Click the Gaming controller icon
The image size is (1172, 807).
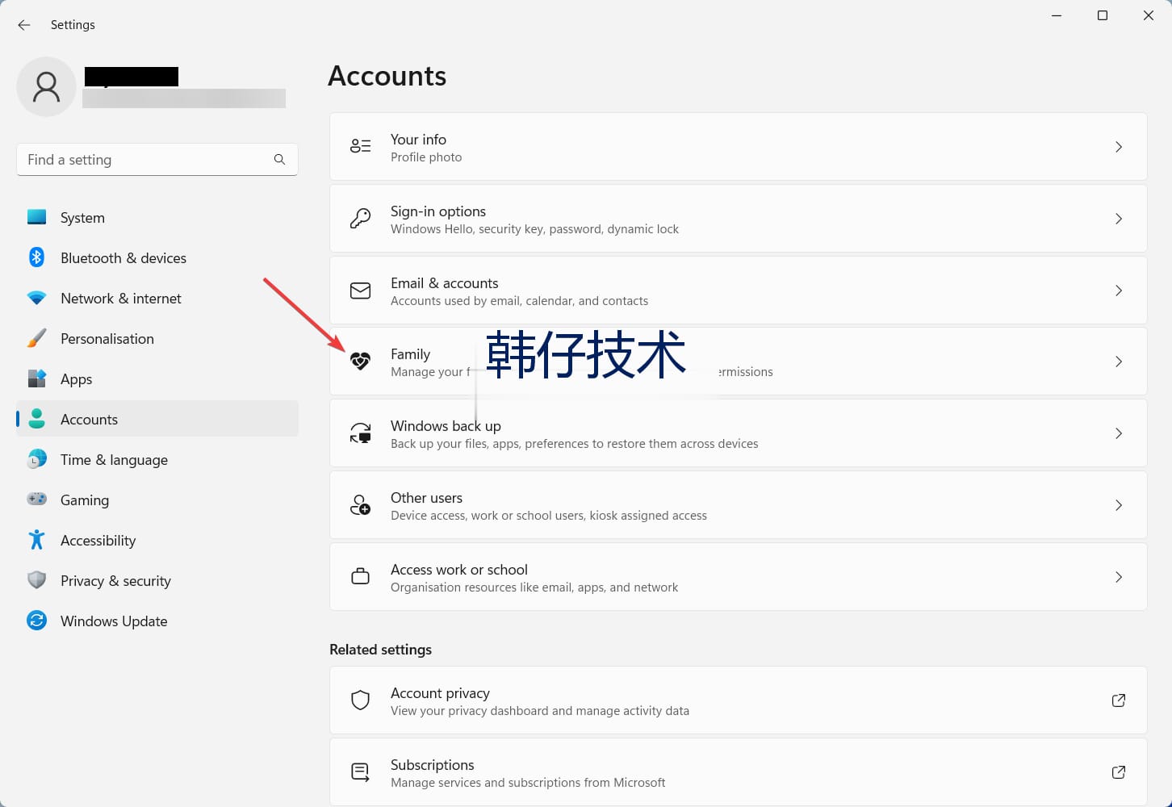[36, 500]
